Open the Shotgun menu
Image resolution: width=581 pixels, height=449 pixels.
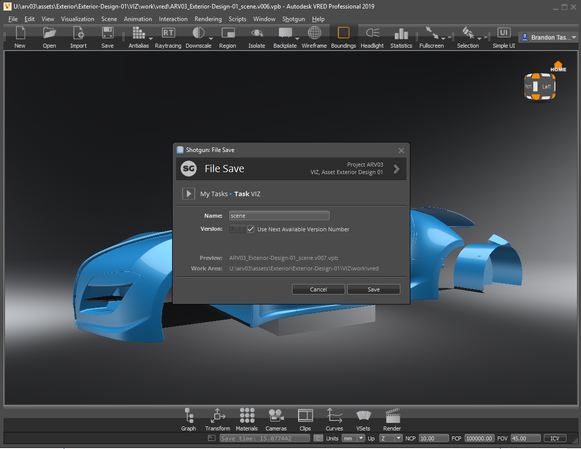click(294, 19)
